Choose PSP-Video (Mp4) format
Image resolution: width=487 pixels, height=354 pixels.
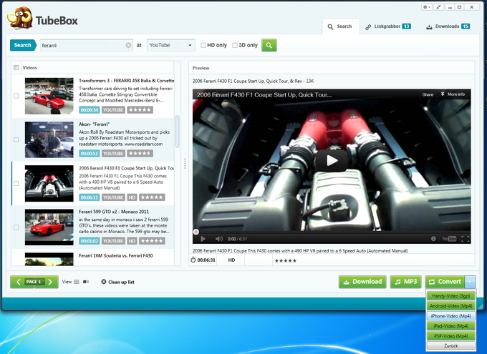tap(450, 335)
